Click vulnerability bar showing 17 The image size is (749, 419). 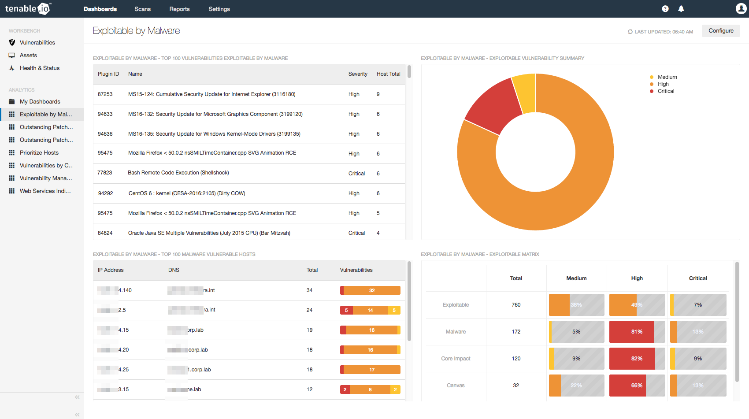[370, 370]
